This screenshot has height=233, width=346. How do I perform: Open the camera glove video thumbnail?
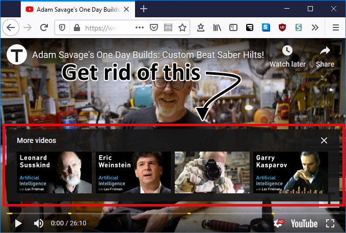click(x=212, y=172)
